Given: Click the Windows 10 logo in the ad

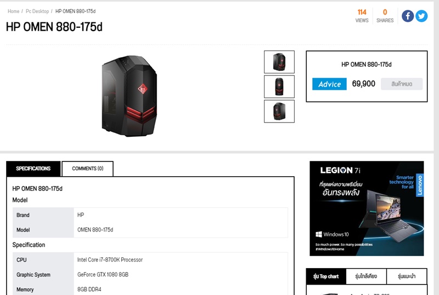Looking at the screenshot, I should pyautogui.click(x=332, y=234).
